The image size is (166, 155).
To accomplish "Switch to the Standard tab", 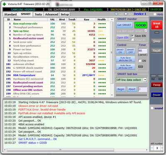I will coord(10,14).
